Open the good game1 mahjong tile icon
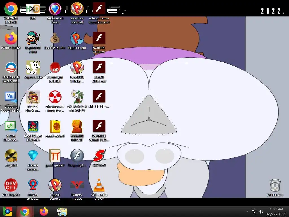Viewport: 289px width, 217px height. (55, 126)
